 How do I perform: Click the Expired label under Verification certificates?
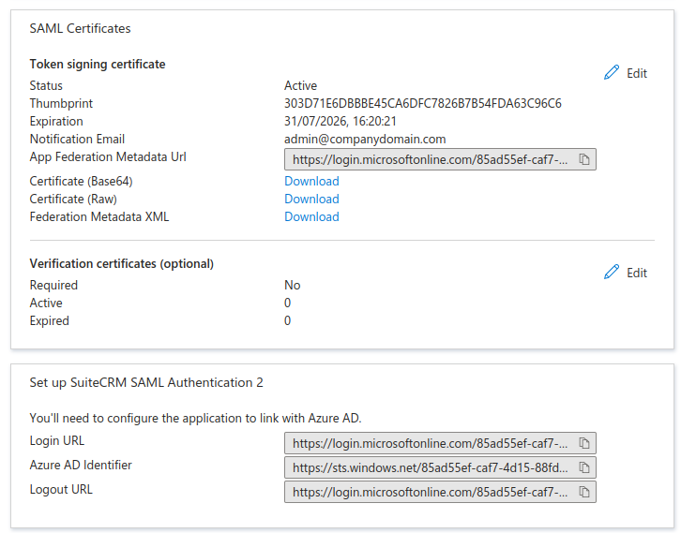[49, 320]
